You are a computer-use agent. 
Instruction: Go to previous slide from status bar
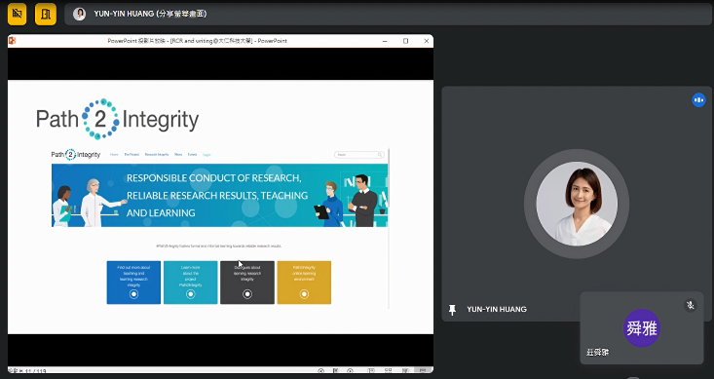321,371
